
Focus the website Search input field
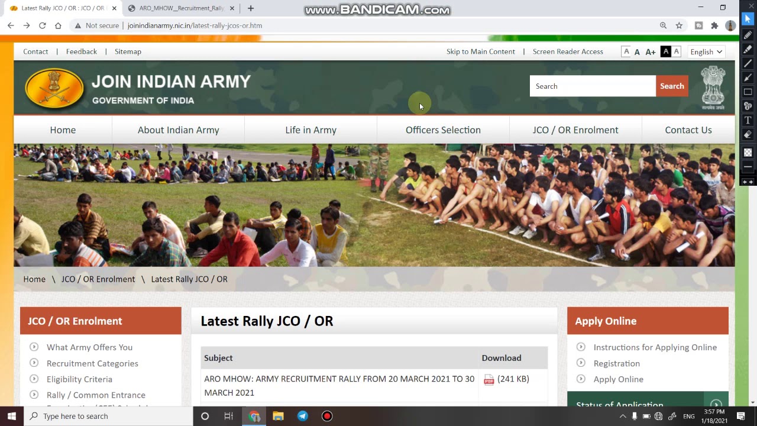point(593,86)
